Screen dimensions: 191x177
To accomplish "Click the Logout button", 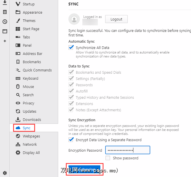I will (x=116, y=19).
